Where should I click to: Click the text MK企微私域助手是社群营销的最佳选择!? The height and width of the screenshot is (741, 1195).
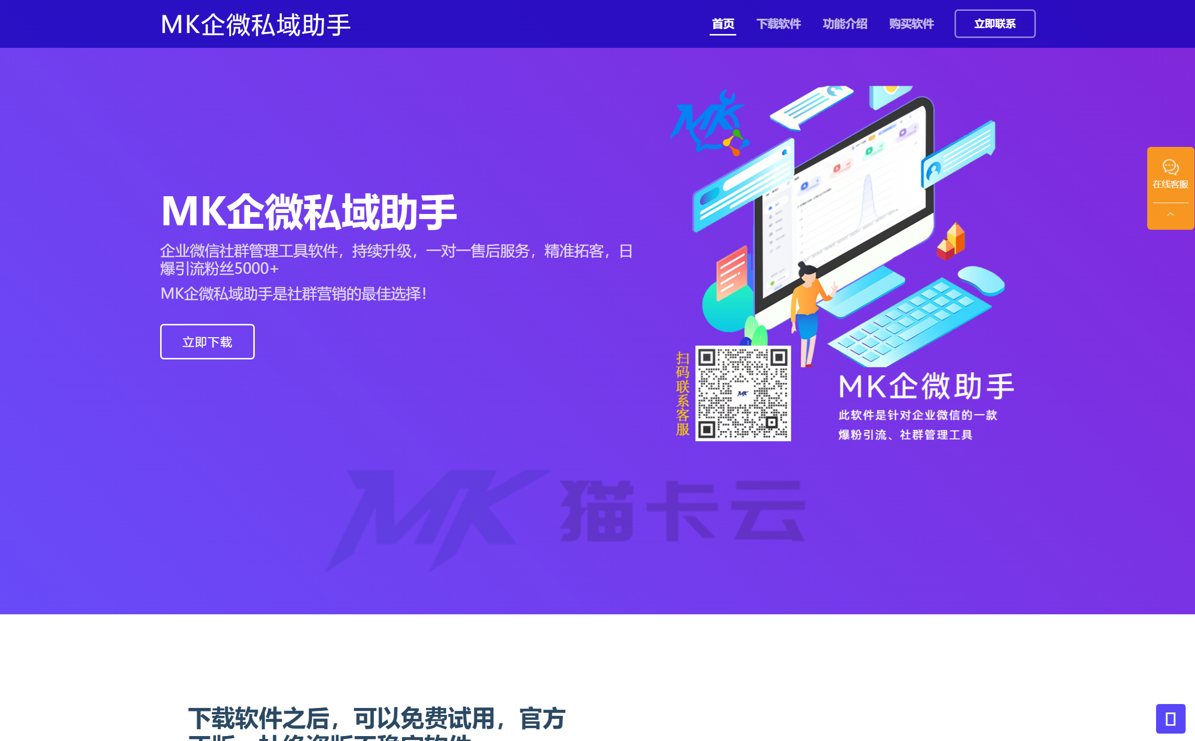pos(294,294)
